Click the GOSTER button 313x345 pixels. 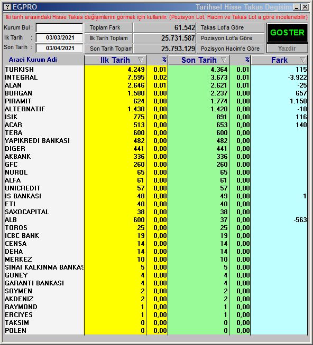(x=287, y=33)
